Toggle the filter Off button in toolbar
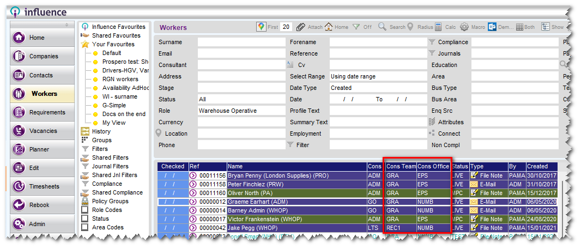 pyautogui.click(x=356, y=27)
